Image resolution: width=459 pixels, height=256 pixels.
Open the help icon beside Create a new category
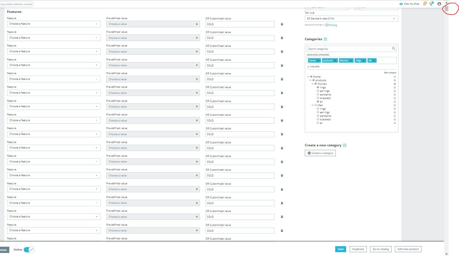click(345, 145)
